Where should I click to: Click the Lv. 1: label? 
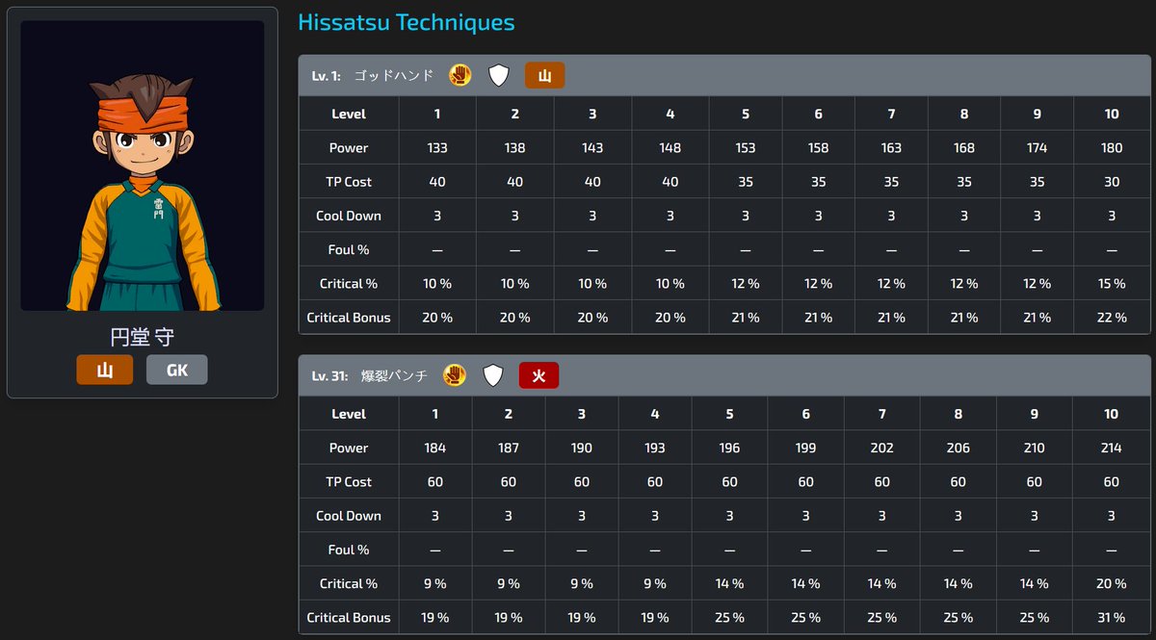327,75
